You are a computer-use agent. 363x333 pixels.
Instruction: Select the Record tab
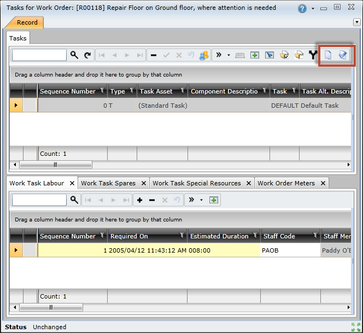(x=27, y=22)
